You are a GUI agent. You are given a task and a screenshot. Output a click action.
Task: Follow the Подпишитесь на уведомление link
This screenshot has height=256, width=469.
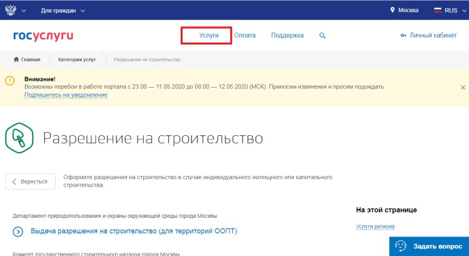[x=66, y=95]
